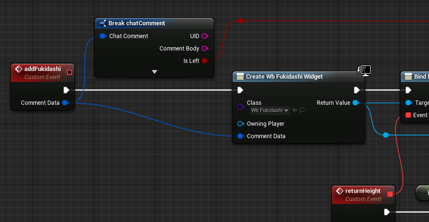Click browse-to-asset magnifier icon beside Class
Screen dimensions: 429x222
click(302, 110)
